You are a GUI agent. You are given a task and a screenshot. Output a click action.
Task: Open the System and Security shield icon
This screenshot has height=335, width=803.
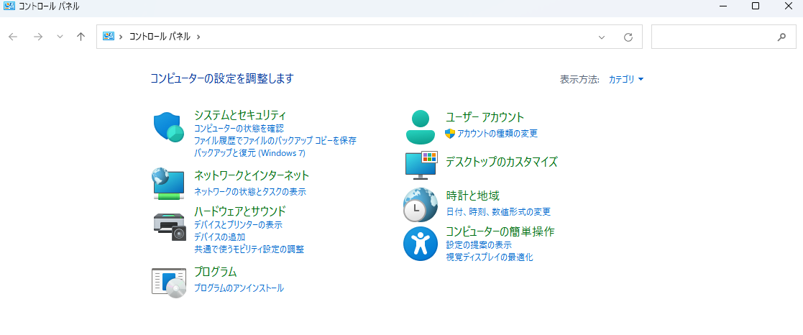168,127
